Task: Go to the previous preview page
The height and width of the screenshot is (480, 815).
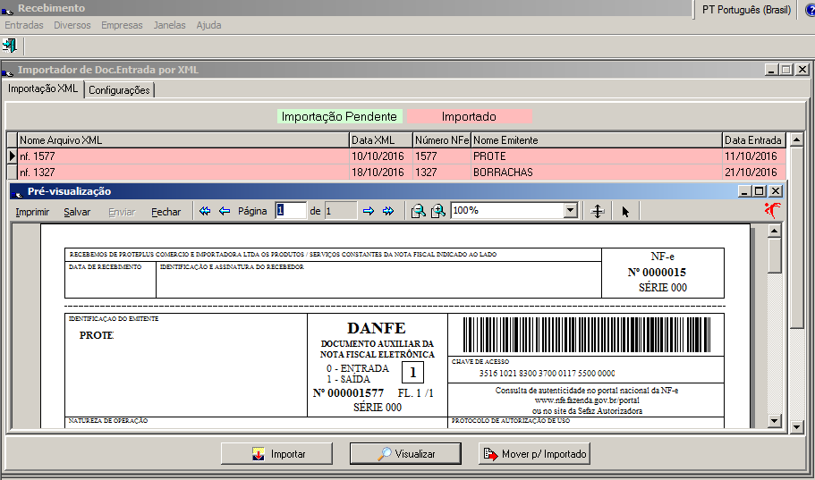Action: [x=224, y=211]
